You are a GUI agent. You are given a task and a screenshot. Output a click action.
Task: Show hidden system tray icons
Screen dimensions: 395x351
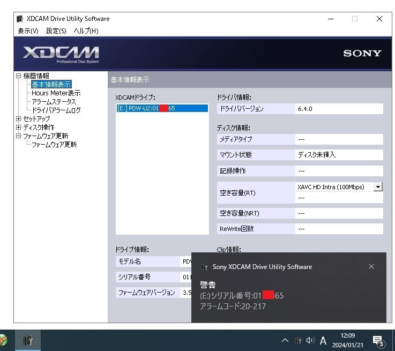pyautogui.click(x=285, y=340)
